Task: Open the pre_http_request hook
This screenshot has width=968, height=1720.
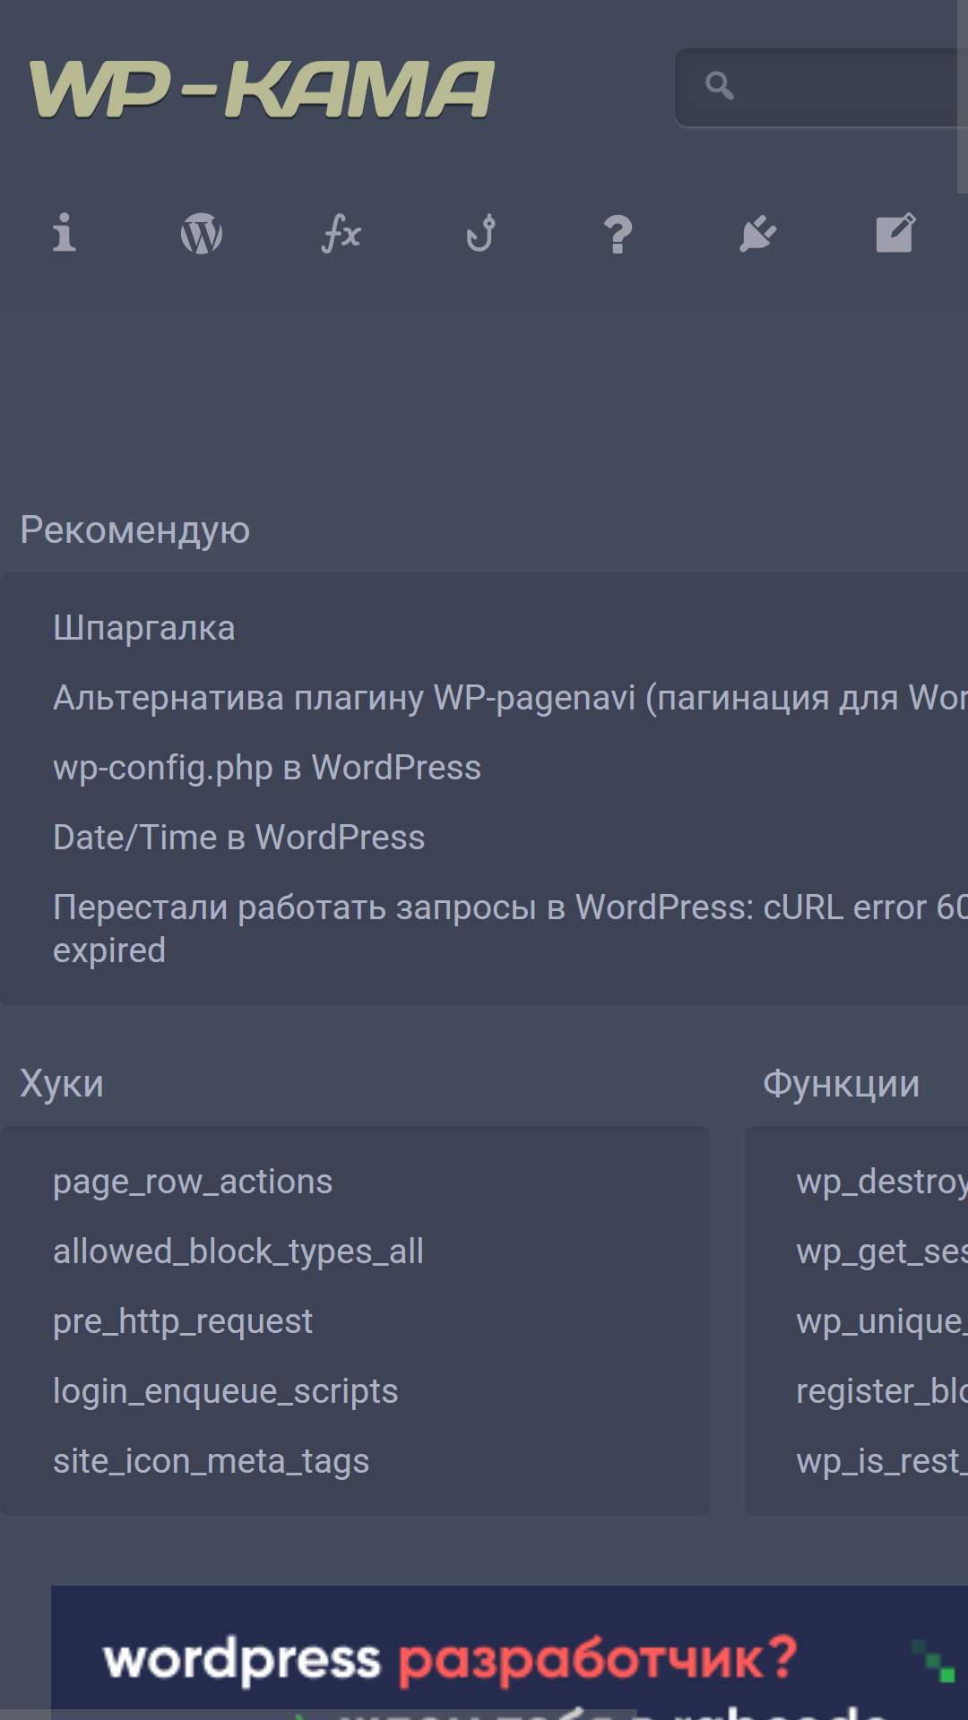Action: 183,1321
